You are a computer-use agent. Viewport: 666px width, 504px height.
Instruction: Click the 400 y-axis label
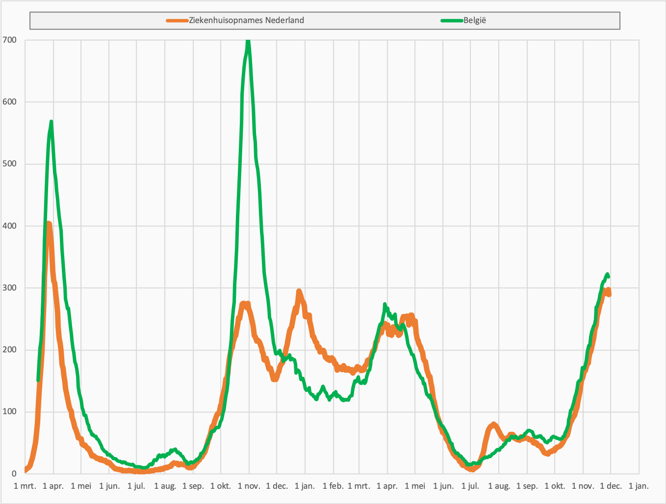[x=9, y=226]
